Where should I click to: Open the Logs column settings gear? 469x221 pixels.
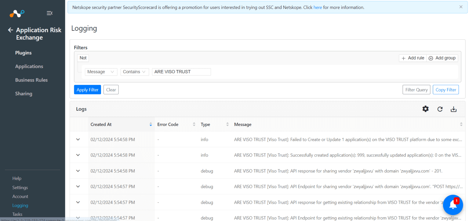click(x=425, y=109)
